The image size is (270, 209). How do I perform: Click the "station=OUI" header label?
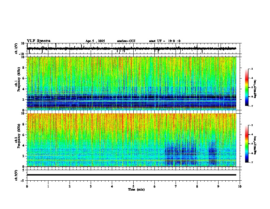126,41
